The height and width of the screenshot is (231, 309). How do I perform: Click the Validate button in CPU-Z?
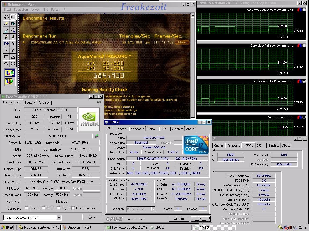(179, 219)
